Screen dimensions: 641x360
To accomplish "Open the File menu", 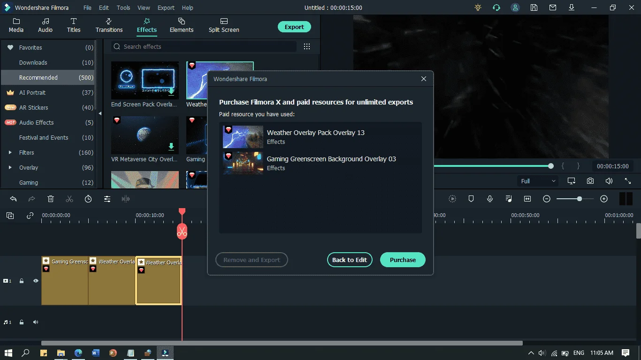I will tap(87, 7).
